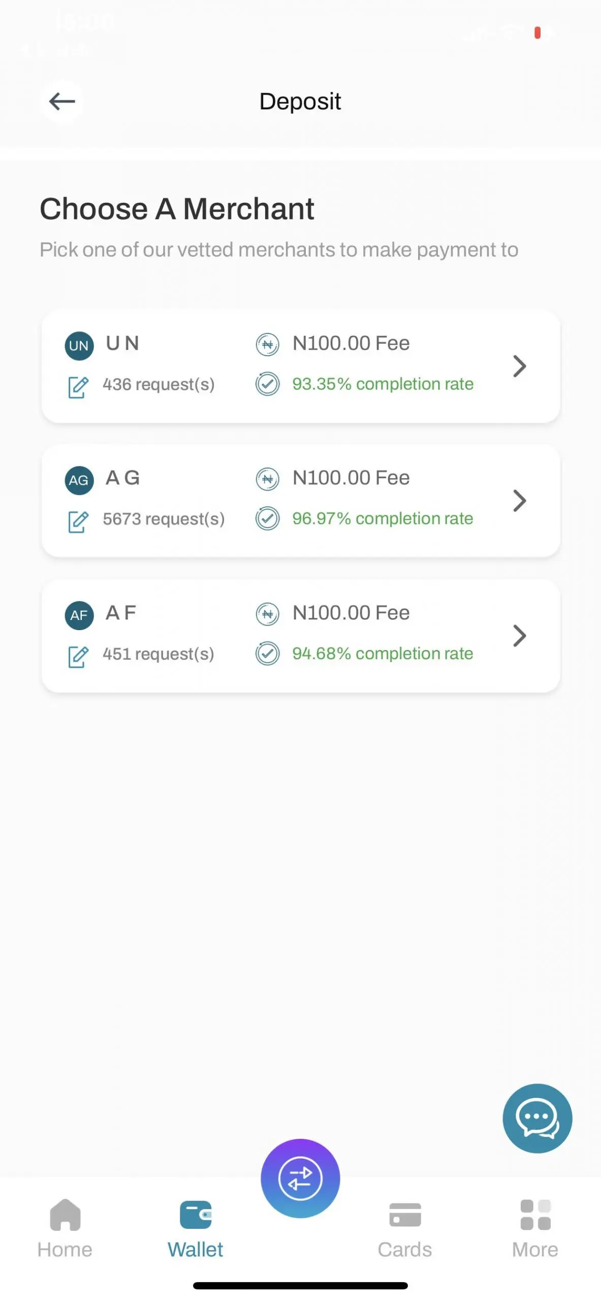Click the AG merchant avatar
This screenshot has height=1301, width=601.
point(79,480)
